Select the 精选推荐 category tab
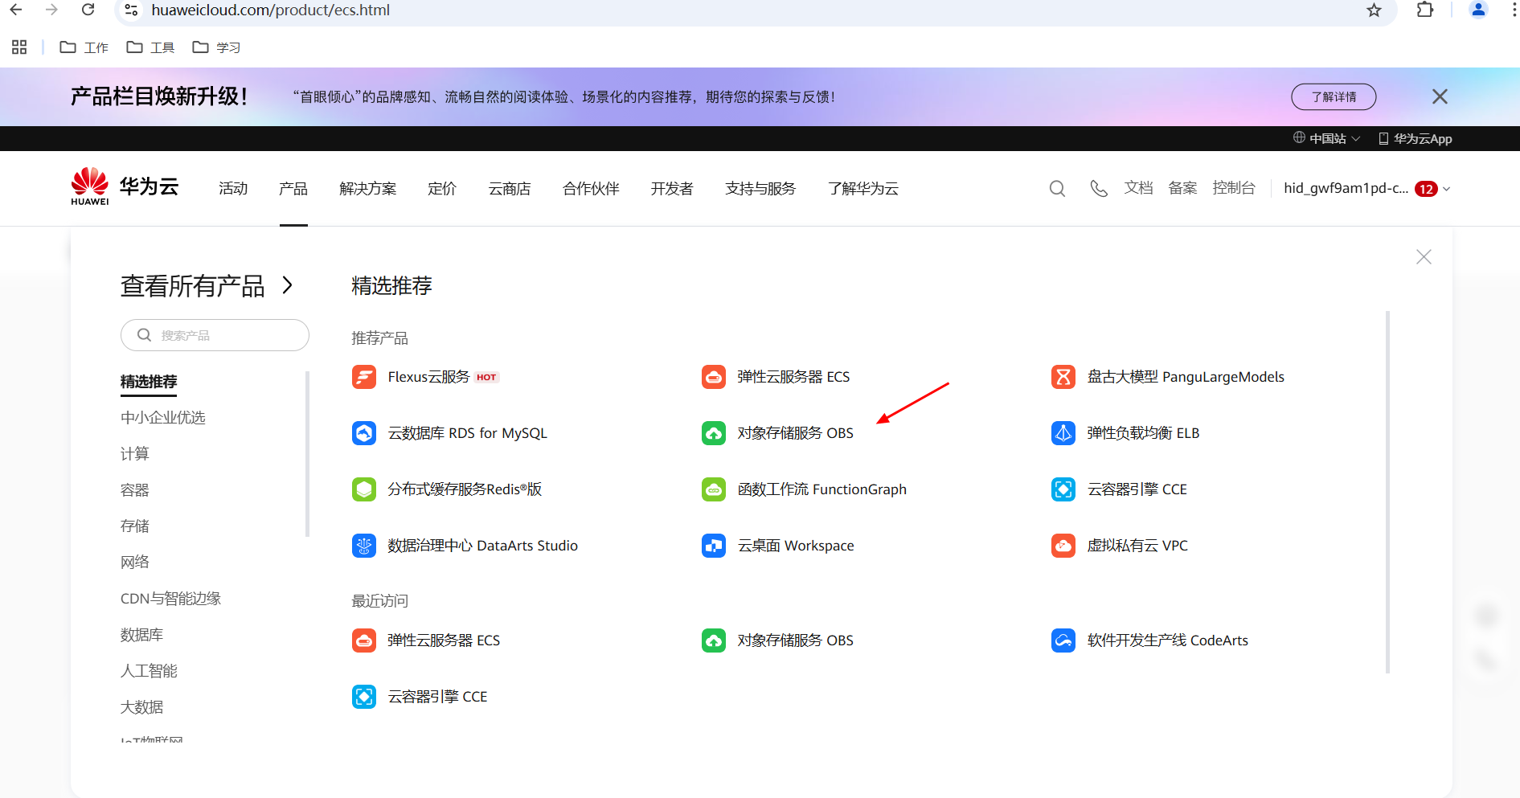1520x798 pixels. 149,382
